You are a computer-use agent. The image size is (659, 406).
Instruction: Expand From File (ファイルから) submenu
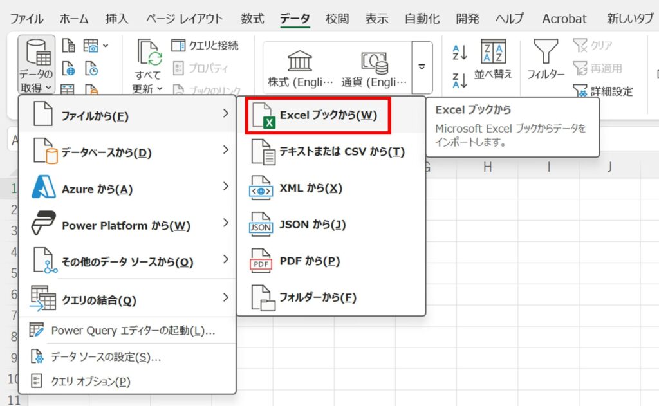[127, 115]
